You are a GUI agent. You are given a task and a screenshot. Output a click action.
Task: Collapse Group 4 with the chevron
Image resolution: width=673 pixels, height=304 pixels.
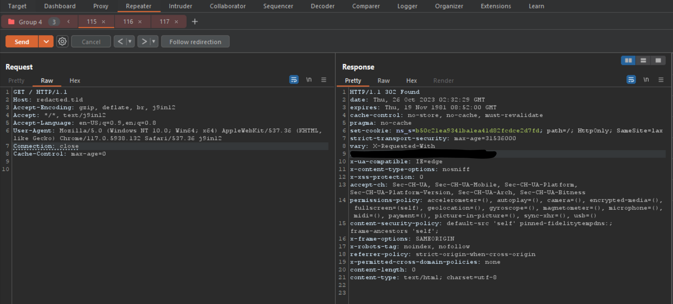(69, 22)
